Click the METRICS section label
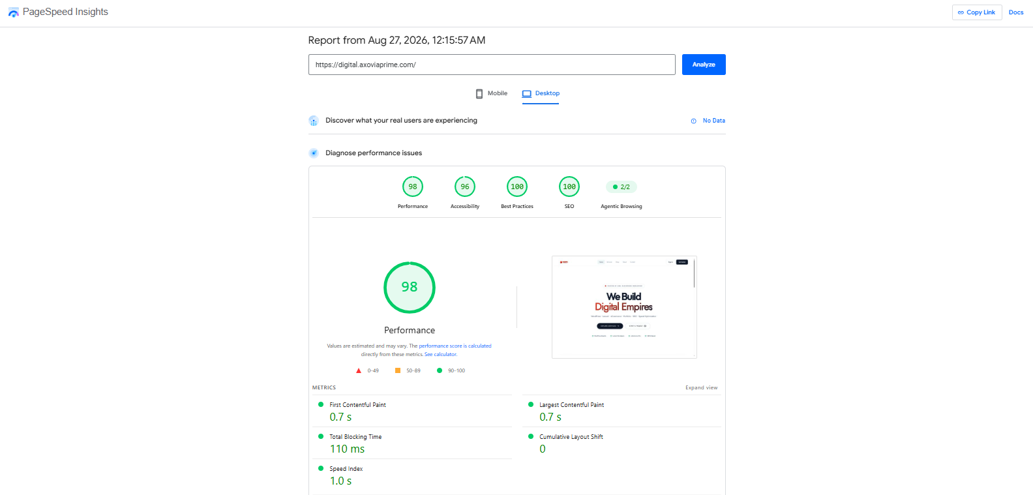This screenshot has height=495, width=1033. 324,388
